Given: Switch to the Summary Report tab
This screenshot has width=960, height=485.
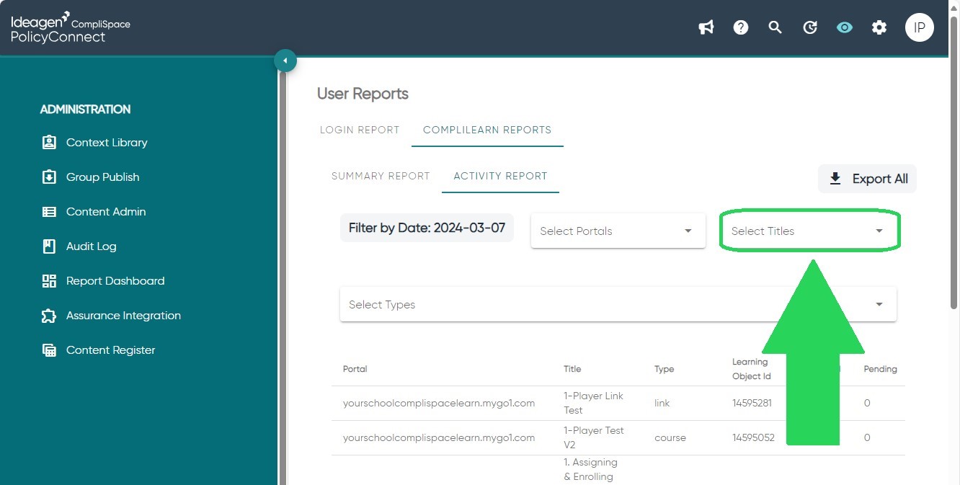Looking at the screenshot, I should pyautogui.click(x=381, y=176).
